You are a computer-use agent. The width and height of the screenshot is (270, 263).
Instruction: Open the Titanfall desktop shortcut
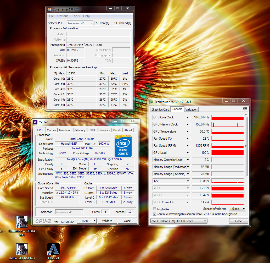[53, 251]
